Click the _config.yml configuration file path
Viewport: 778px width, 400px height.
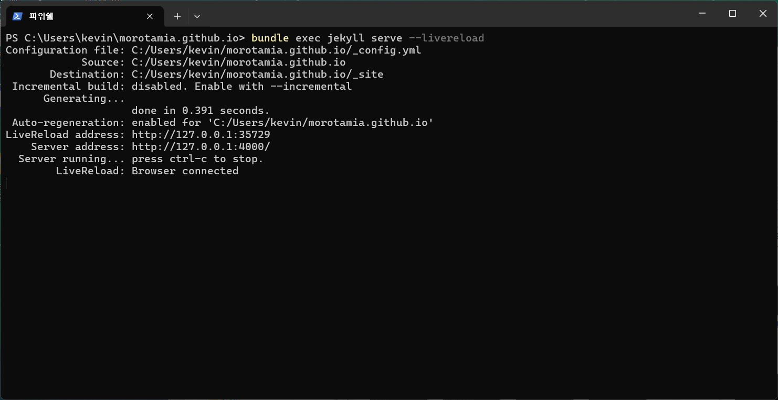click(x=276, y=50)
